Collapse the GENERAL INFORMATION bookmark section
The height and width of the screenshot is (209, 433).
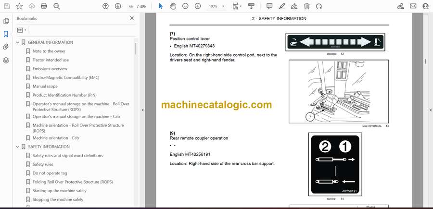pyautogui.click(x=18, y=42)
